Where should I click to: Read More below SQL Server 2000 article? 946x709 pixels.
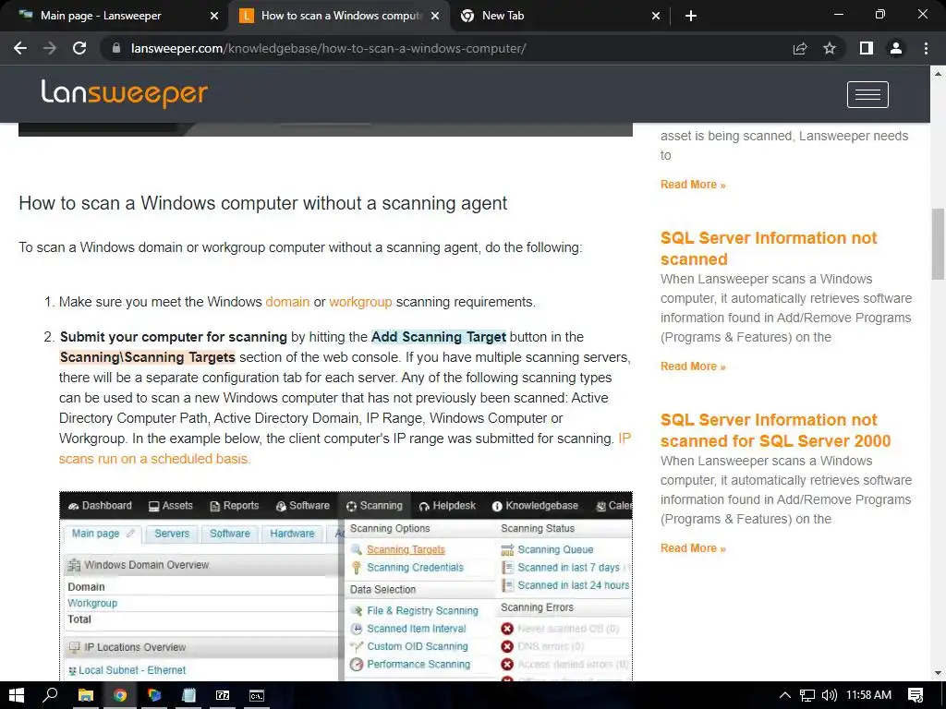coord(693,548)
